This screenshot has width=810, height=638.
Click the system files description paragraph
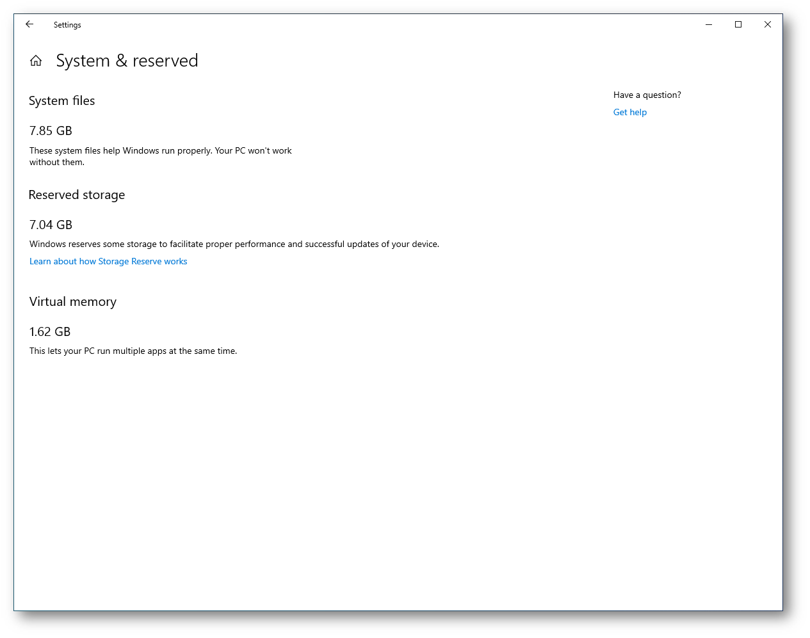tap(161, 156)
